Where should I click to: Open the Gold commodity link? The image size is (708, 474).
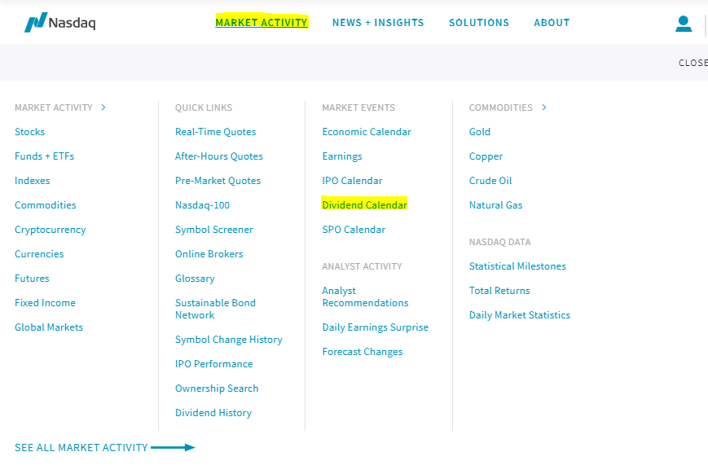[x=480, y=132]
